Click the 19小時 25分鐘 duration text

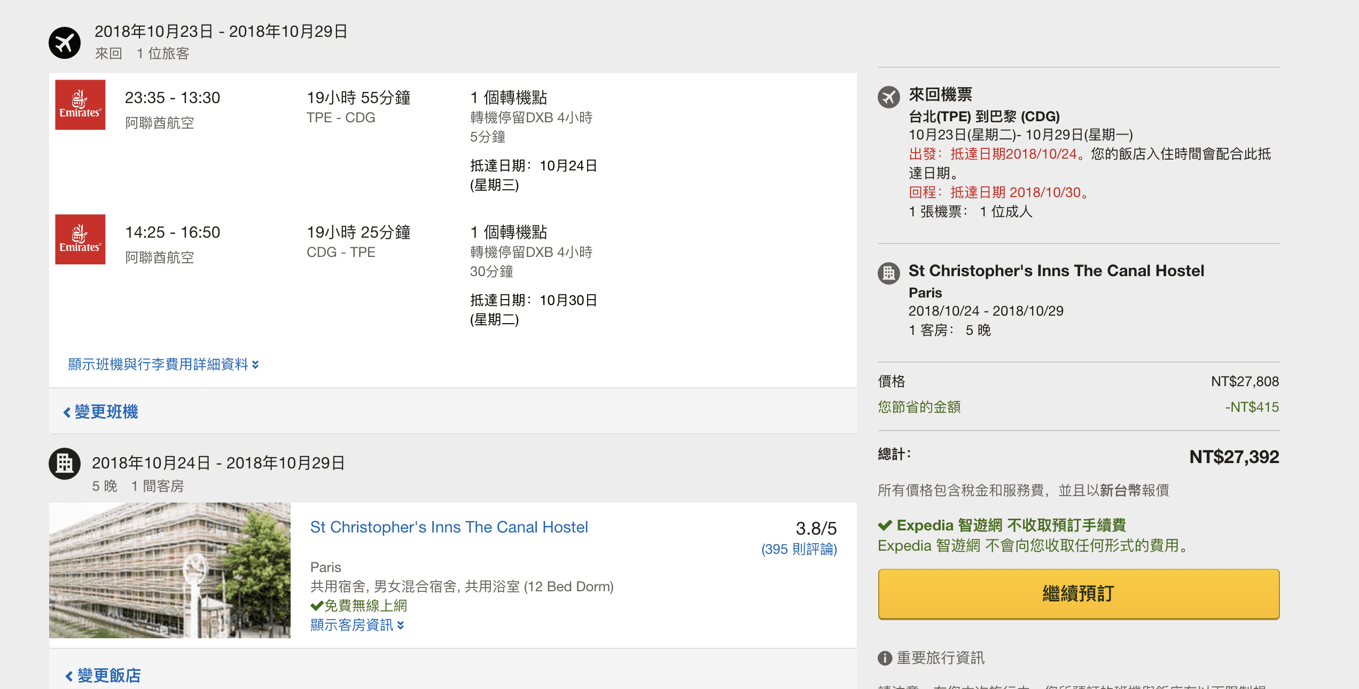click(x=358, y=232)
